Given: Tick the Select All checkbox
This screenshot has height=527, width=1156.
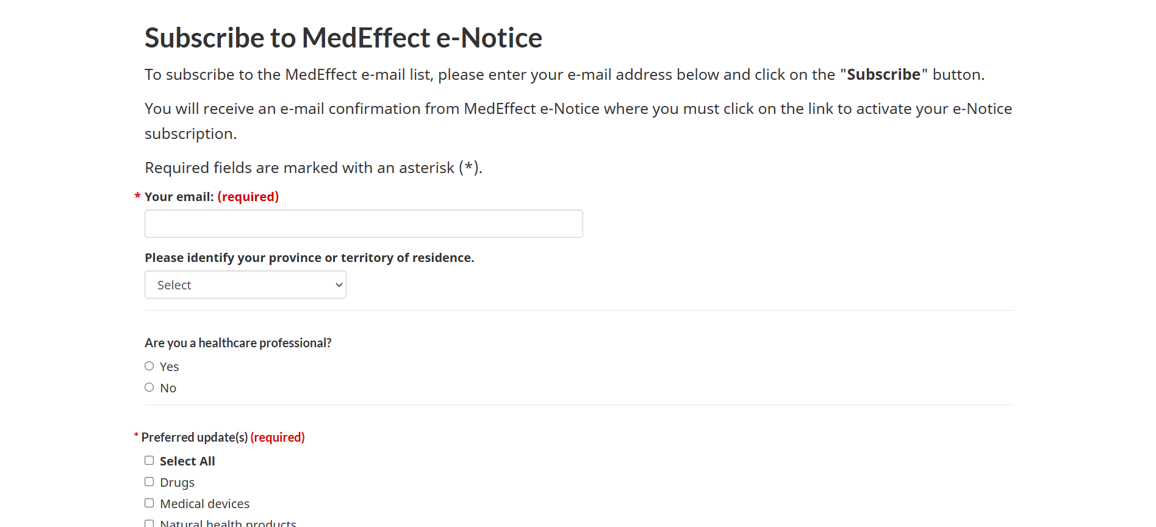Looking at the screenshot, I should pos(149,461).
